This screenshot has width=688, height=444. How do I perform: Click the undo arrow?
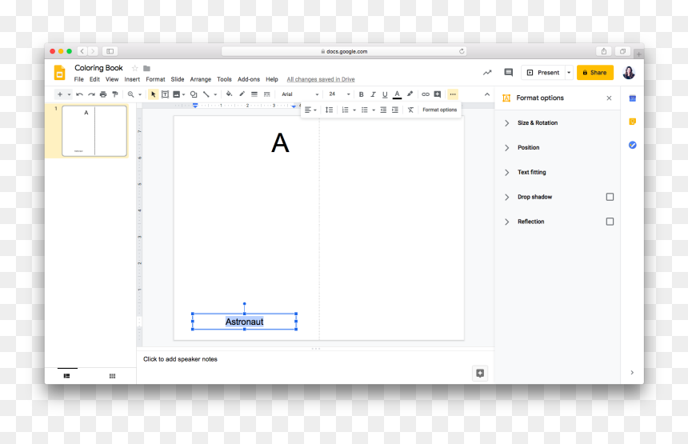click(x=79, y=94)
